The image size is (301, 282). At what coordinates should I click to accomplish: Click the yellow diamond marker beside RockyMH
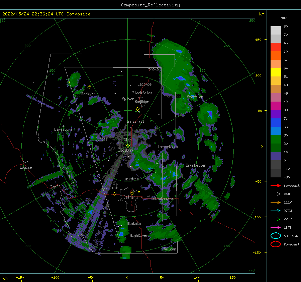(x=89, y=88)
